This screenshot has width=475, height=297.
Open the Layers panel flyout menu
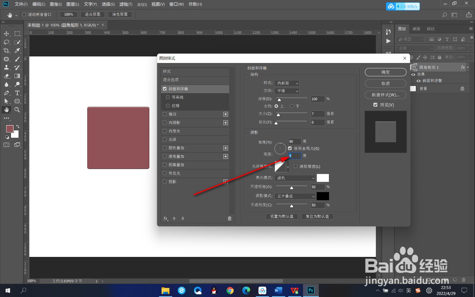pyautogui.click(x=471, y=29)
